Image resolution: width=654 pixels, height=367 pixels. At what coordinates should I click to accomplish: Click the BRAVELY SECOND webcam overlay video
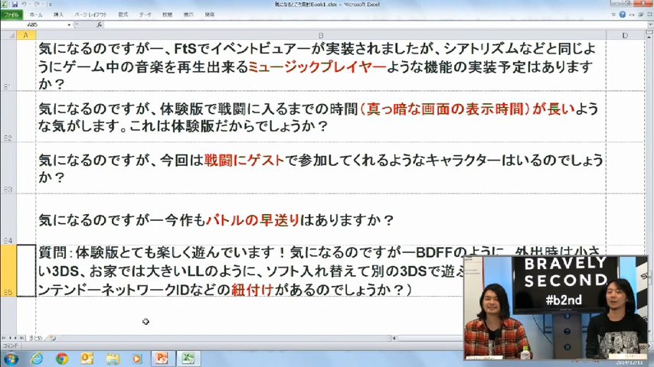click(555, 307)
